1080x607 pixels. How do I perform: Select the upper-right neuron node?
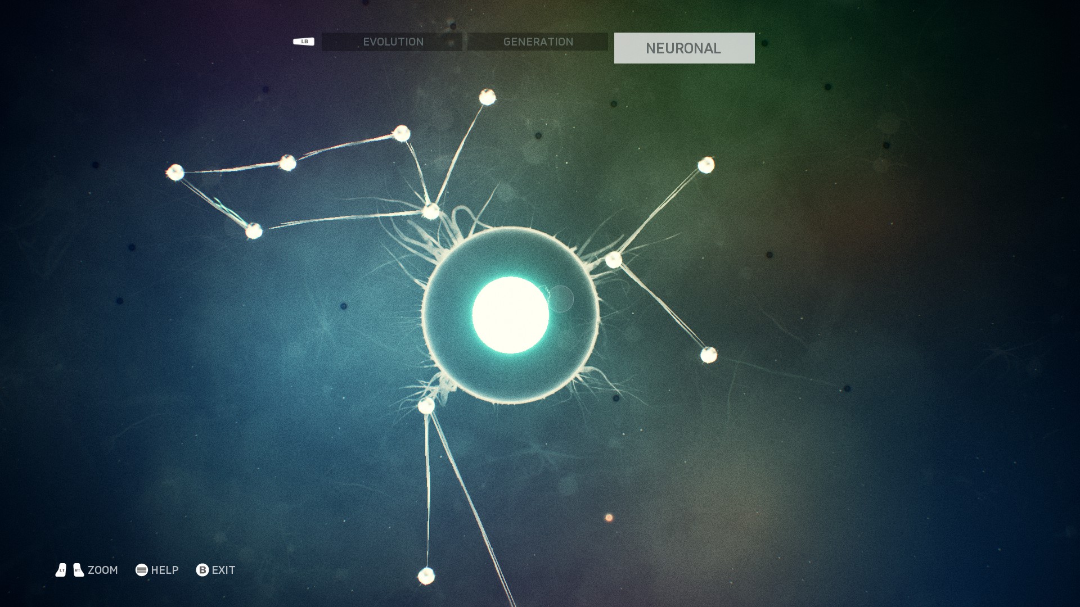706,165
